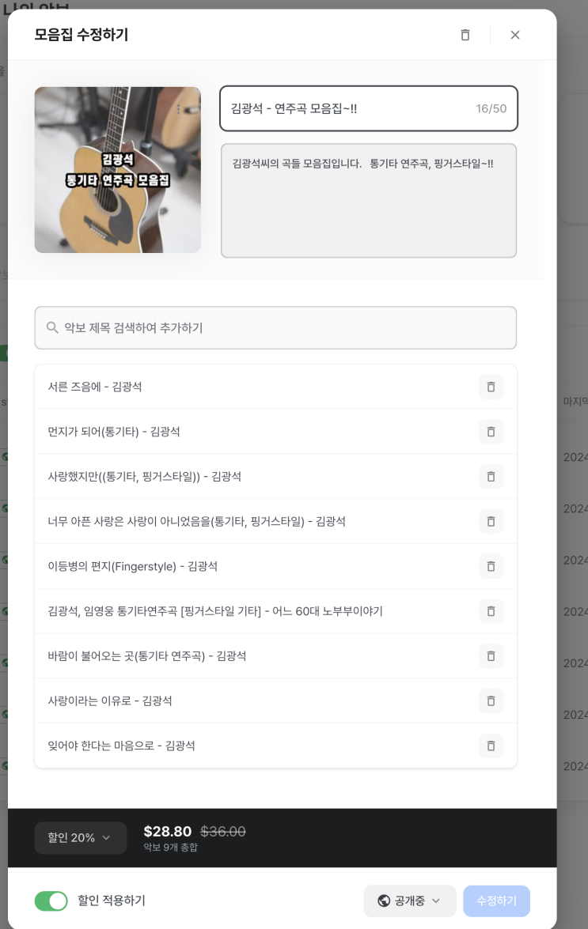Delete 사랑했지만 sheet from the list

click(491, 476)
